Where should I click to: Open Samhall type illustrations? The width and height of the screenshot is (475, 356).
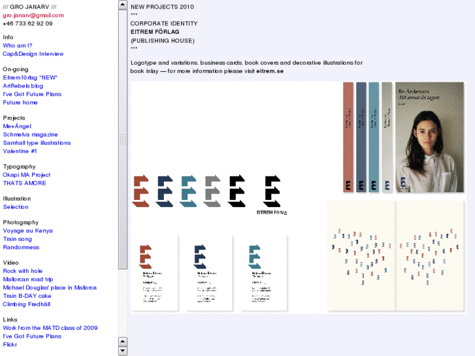point(37,142)
